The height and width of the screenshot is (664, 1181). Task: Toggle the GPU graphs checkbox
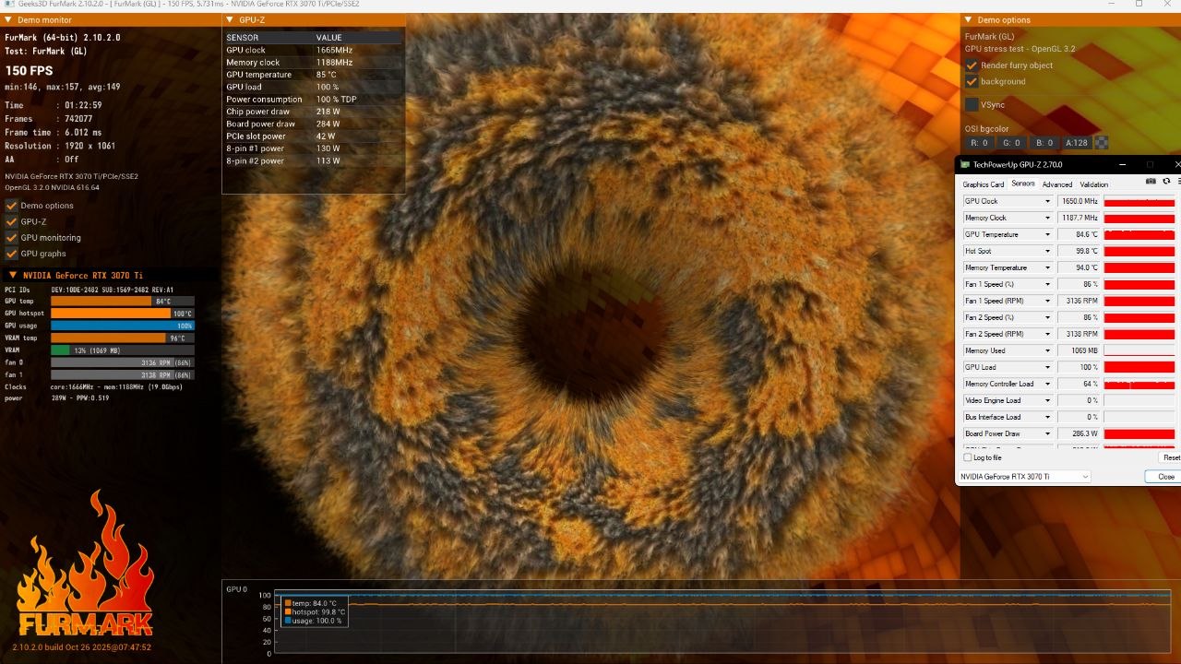click(x=12, y=254)
